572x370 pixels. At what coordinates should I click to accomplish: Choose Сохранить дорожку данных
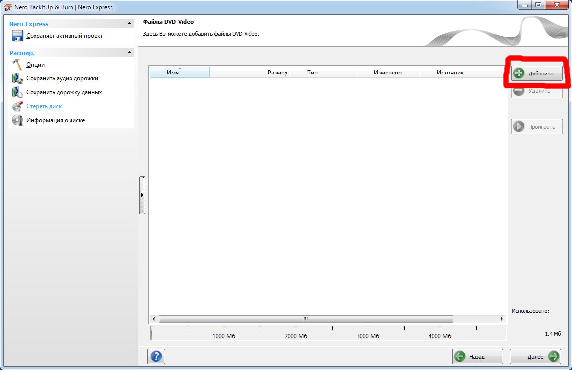64,92
